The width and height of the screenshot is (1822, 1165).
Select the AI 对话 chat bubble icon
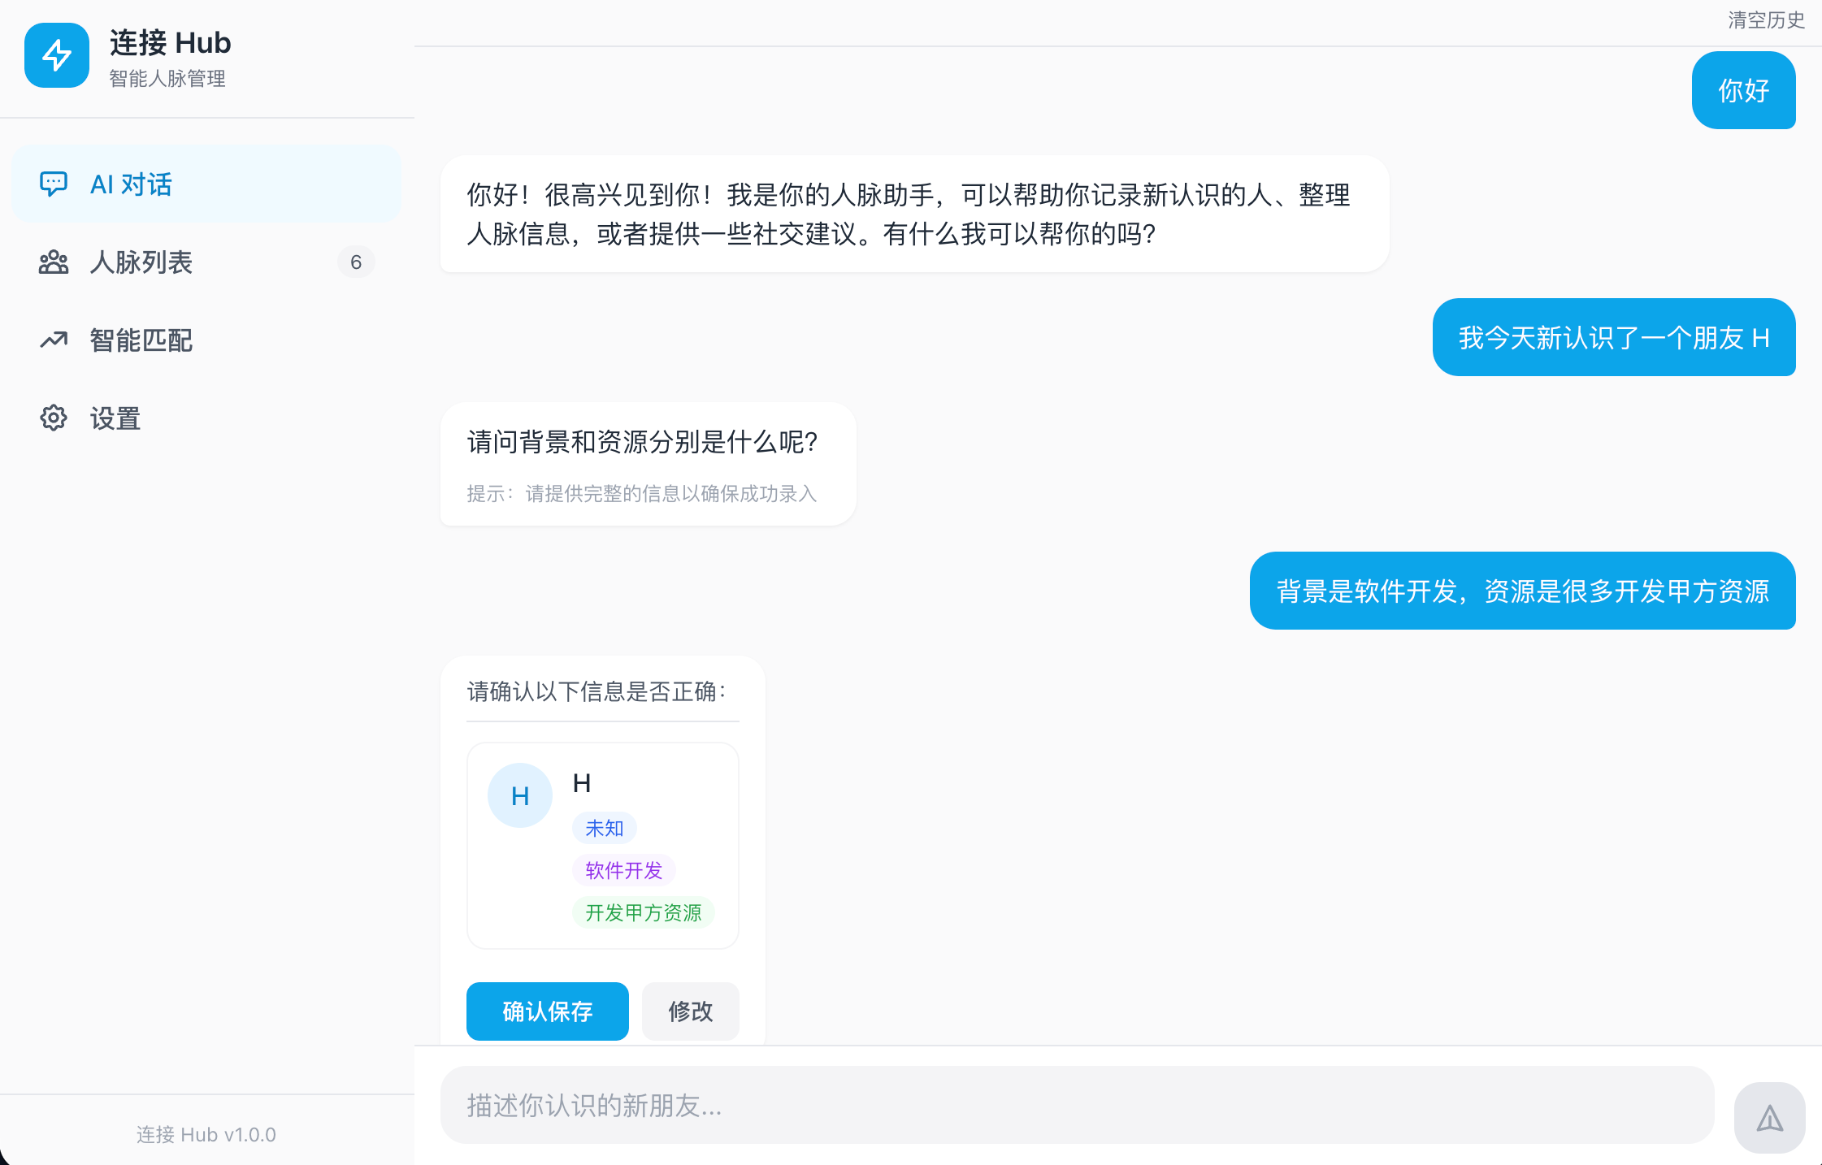(53, 184)
